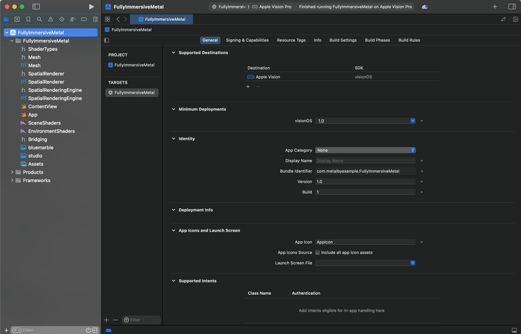Add a supported destination with plus
521x334 pixels.
(248, 87)
